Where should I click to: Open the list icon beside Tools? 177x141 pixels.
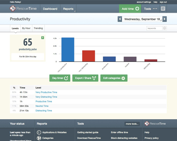point(163,9)
